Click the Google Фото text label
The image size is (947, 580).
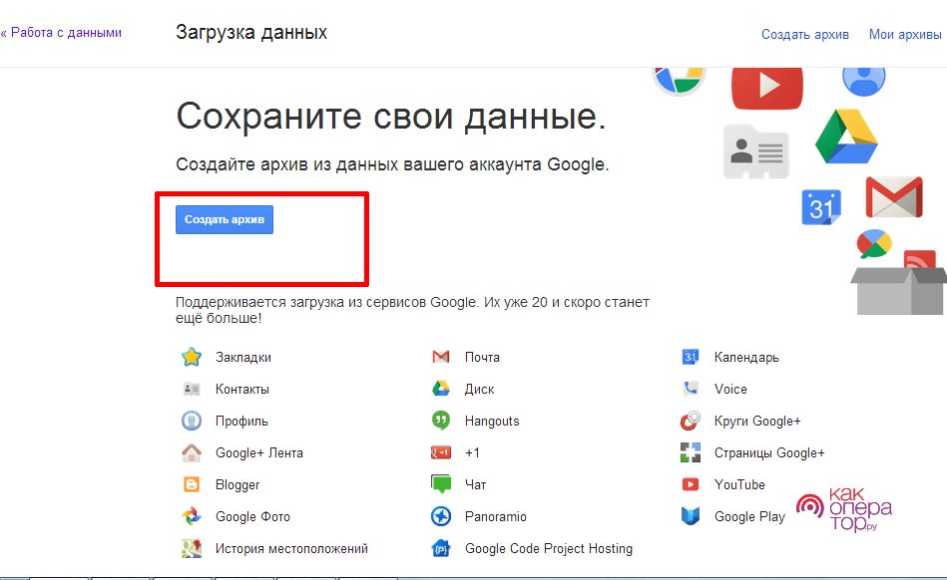click(x=252, y=516)
